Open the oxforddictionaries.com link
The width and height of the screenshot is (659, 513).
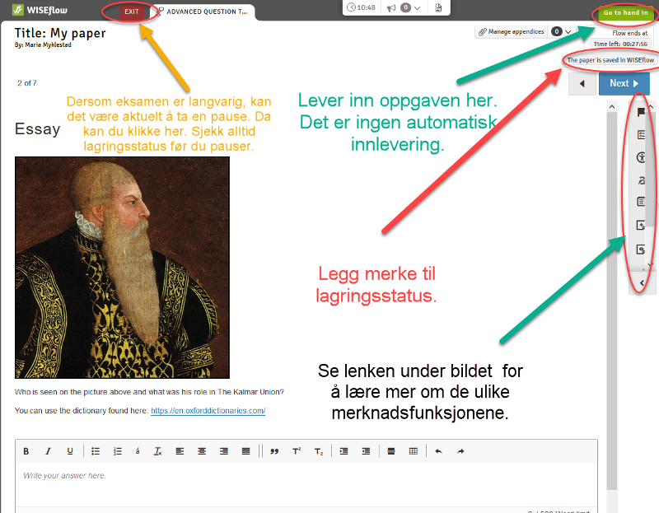click(208, 411)
